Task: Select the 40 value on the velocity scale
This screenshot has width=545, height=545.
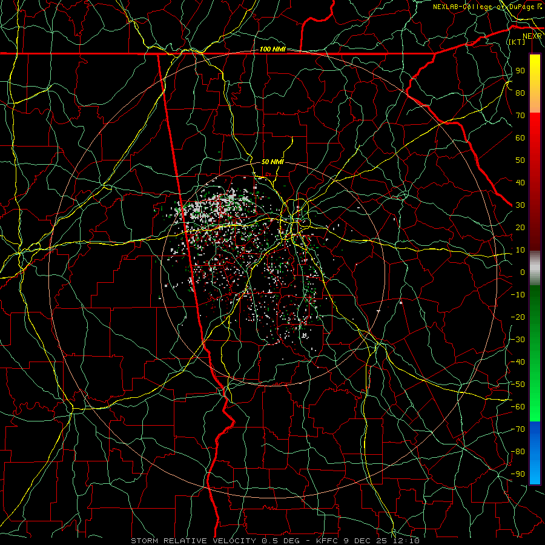Action: pos(520,182)
